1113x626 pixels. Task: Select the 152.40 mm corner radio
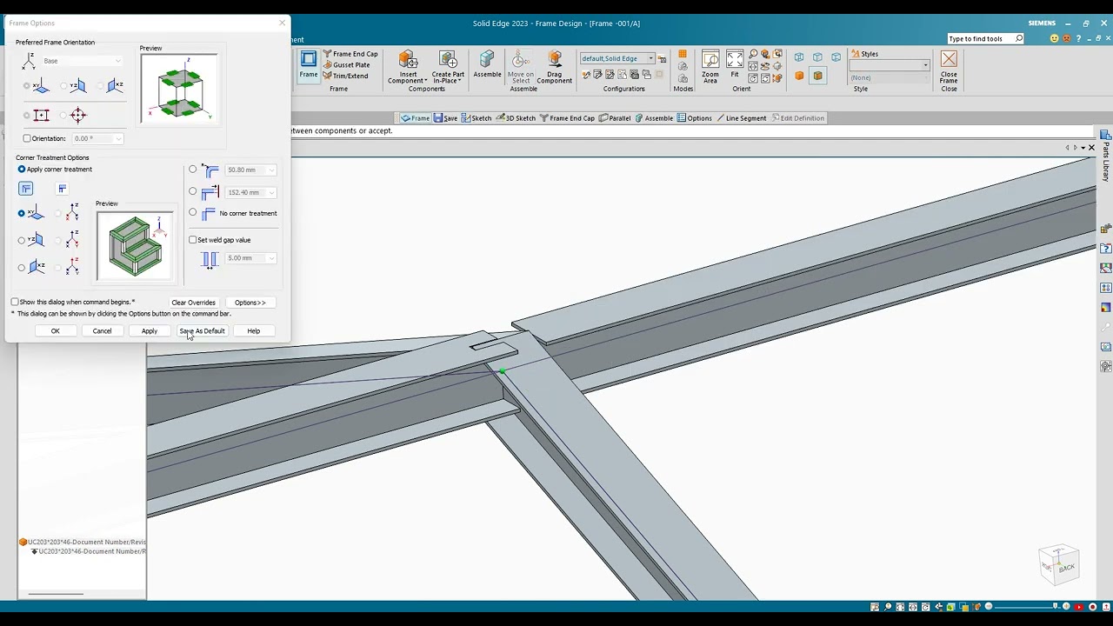tap(193, 191)
